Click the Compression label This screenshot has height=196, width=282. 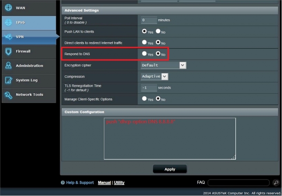(74, 77)
